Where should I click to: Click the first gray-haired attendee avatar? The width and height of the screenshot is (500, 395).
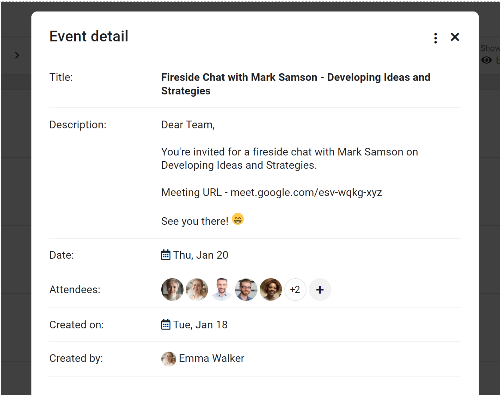pos(172,289)
